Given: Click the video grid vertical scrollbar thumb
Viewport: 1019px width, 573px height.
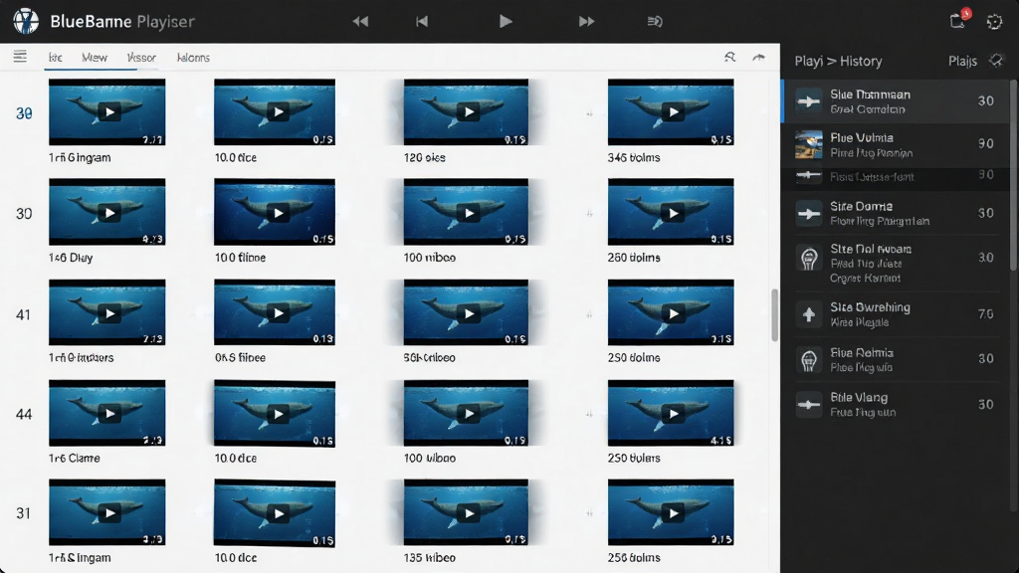Looking at the screenshot, I should pyautogui.click(x=774, y=315).
